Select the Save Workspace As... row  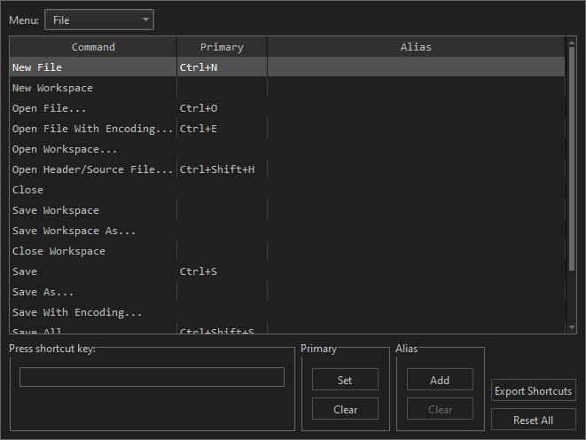(x=287, y=231)
